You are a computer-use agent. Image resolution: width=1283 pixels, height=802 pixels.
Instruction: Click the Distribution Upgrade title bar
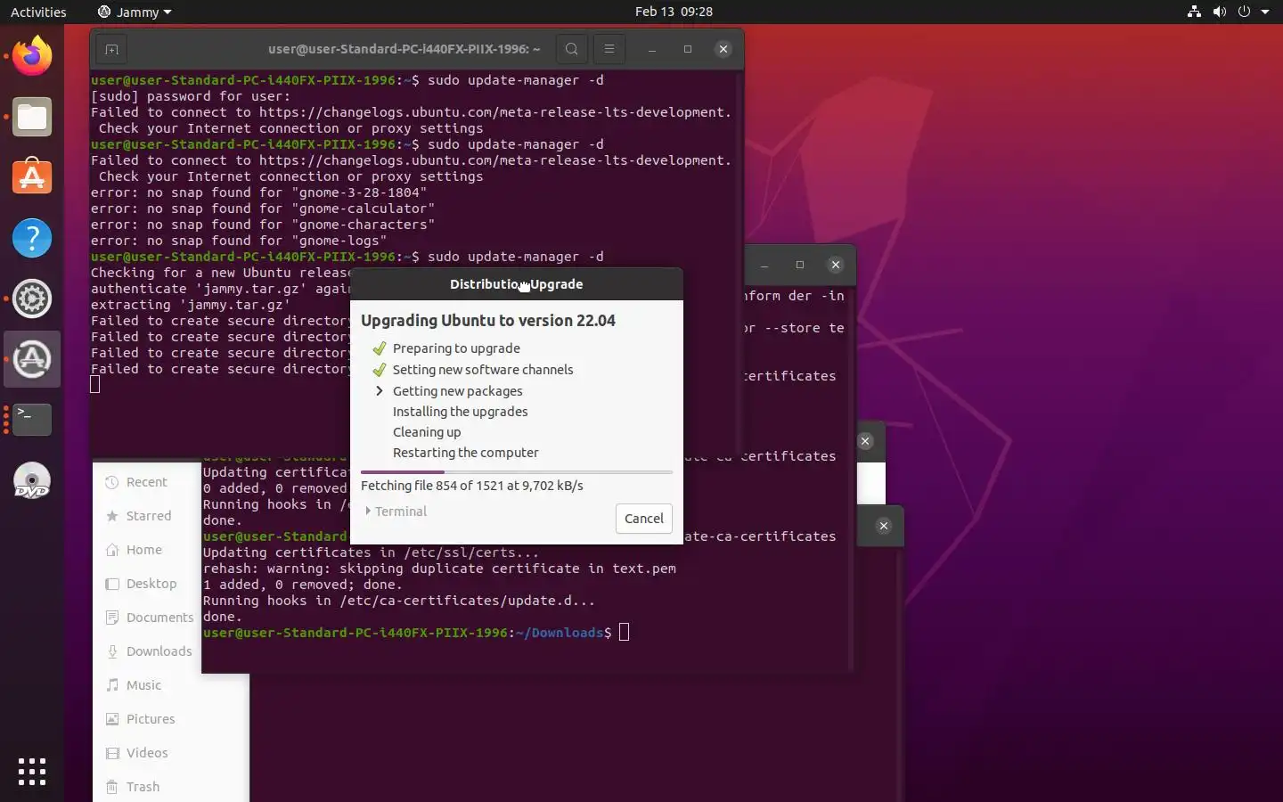[517, 284]
